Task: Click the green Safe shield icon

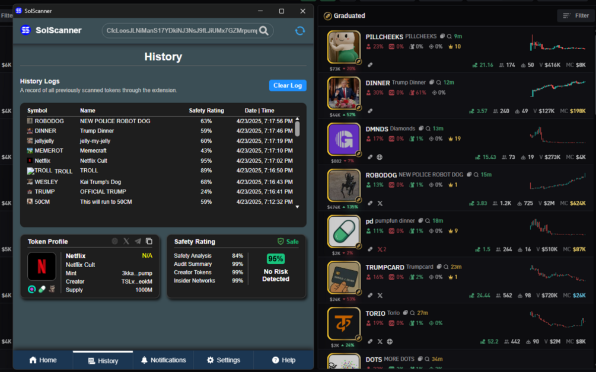Action: (x=281, y=242)
